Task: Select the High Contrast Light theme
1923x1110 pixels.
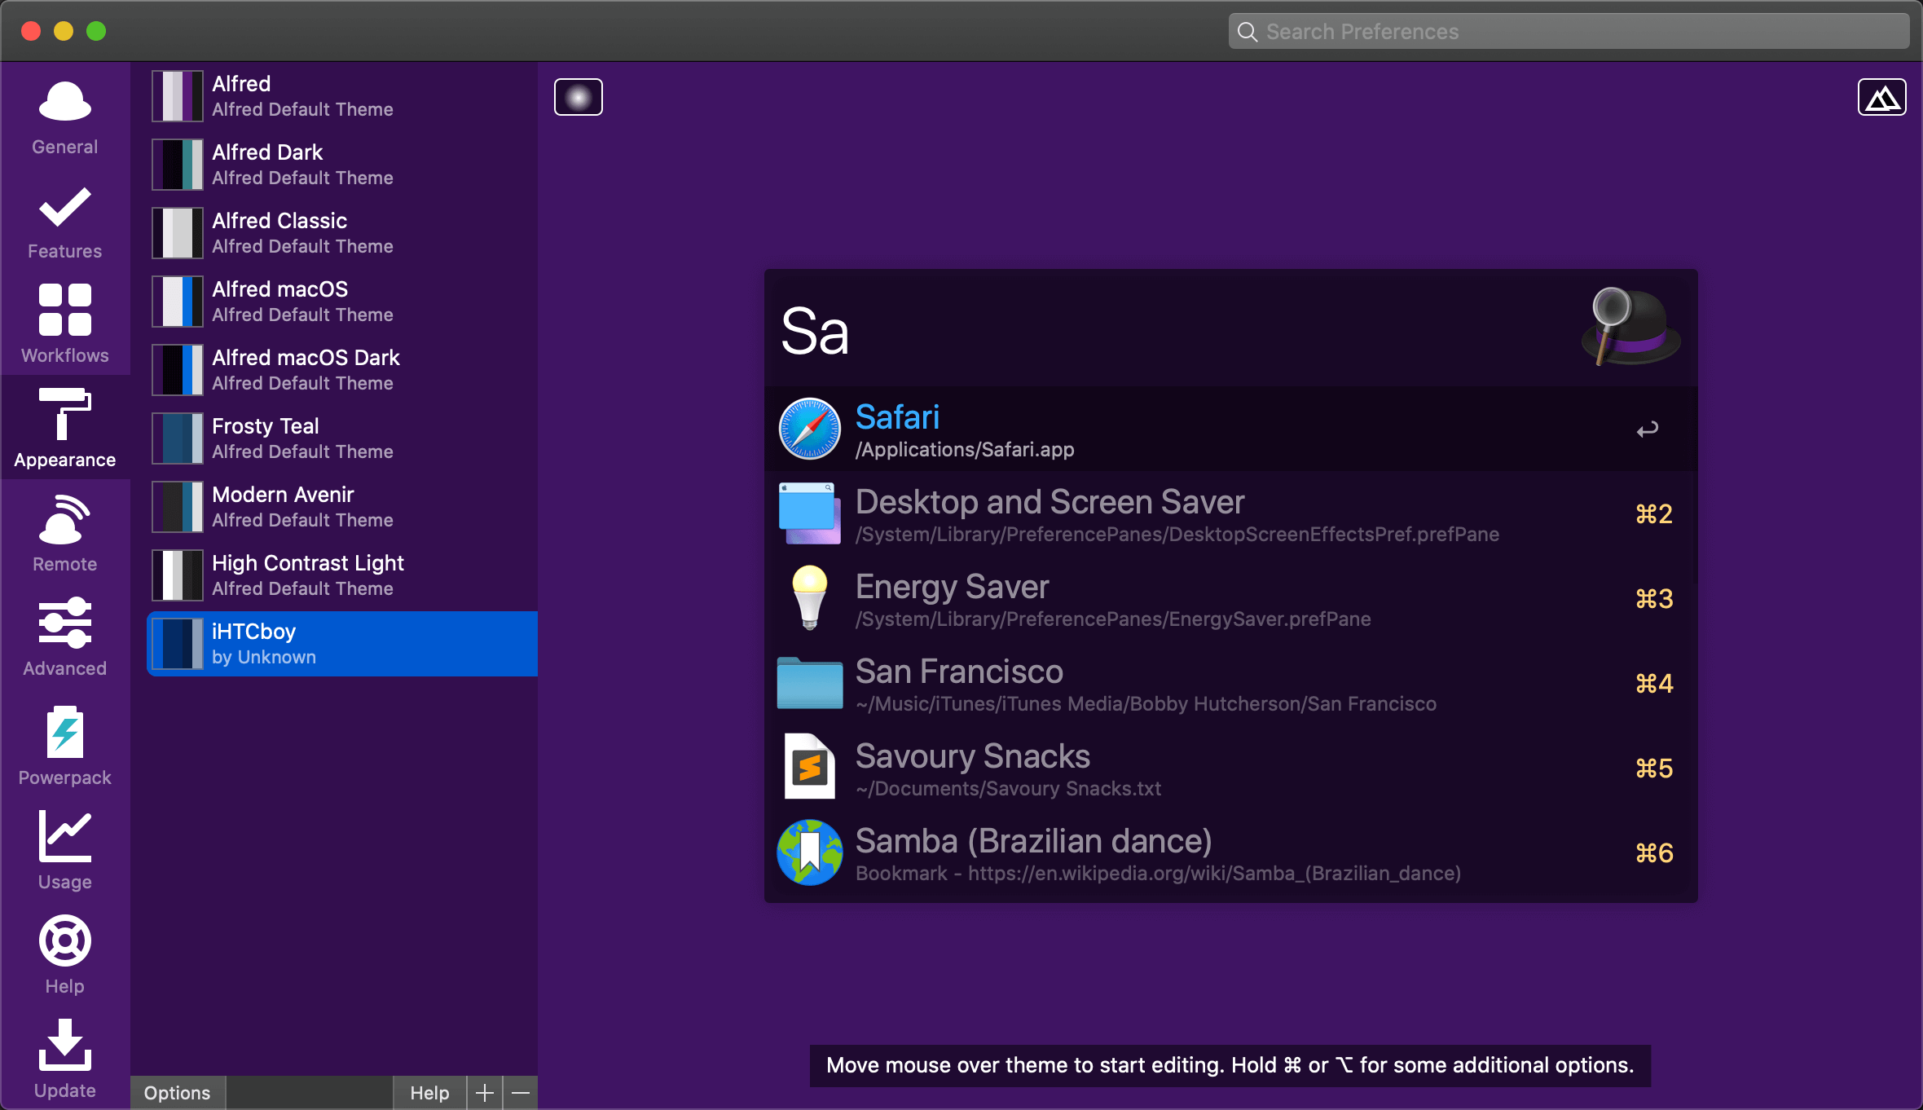Action: (x=342, y=575)
